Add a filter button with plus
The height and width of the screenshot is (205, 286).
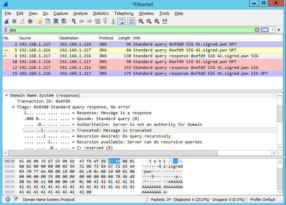click(279, 30)
